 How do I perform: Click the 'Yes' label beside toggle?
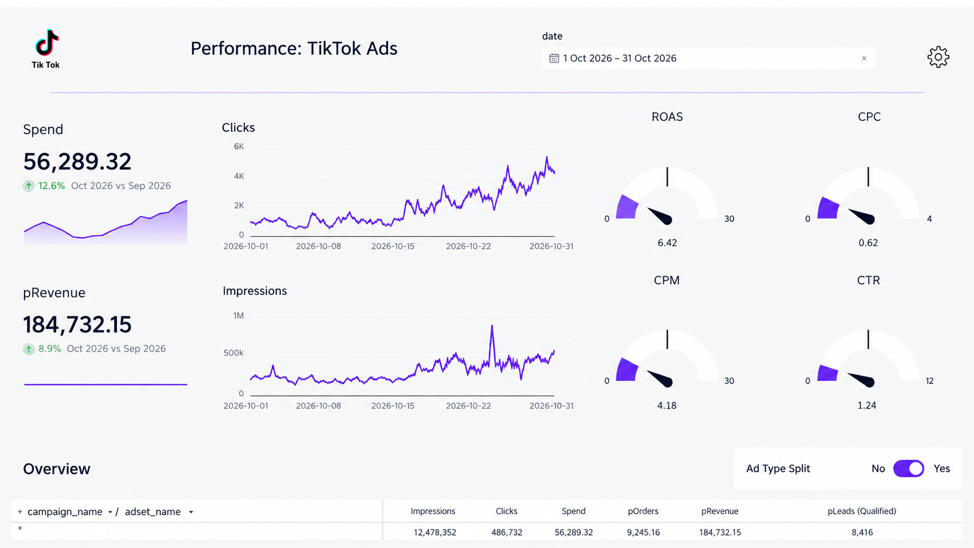pyautogui.click(x=942, y=469)
